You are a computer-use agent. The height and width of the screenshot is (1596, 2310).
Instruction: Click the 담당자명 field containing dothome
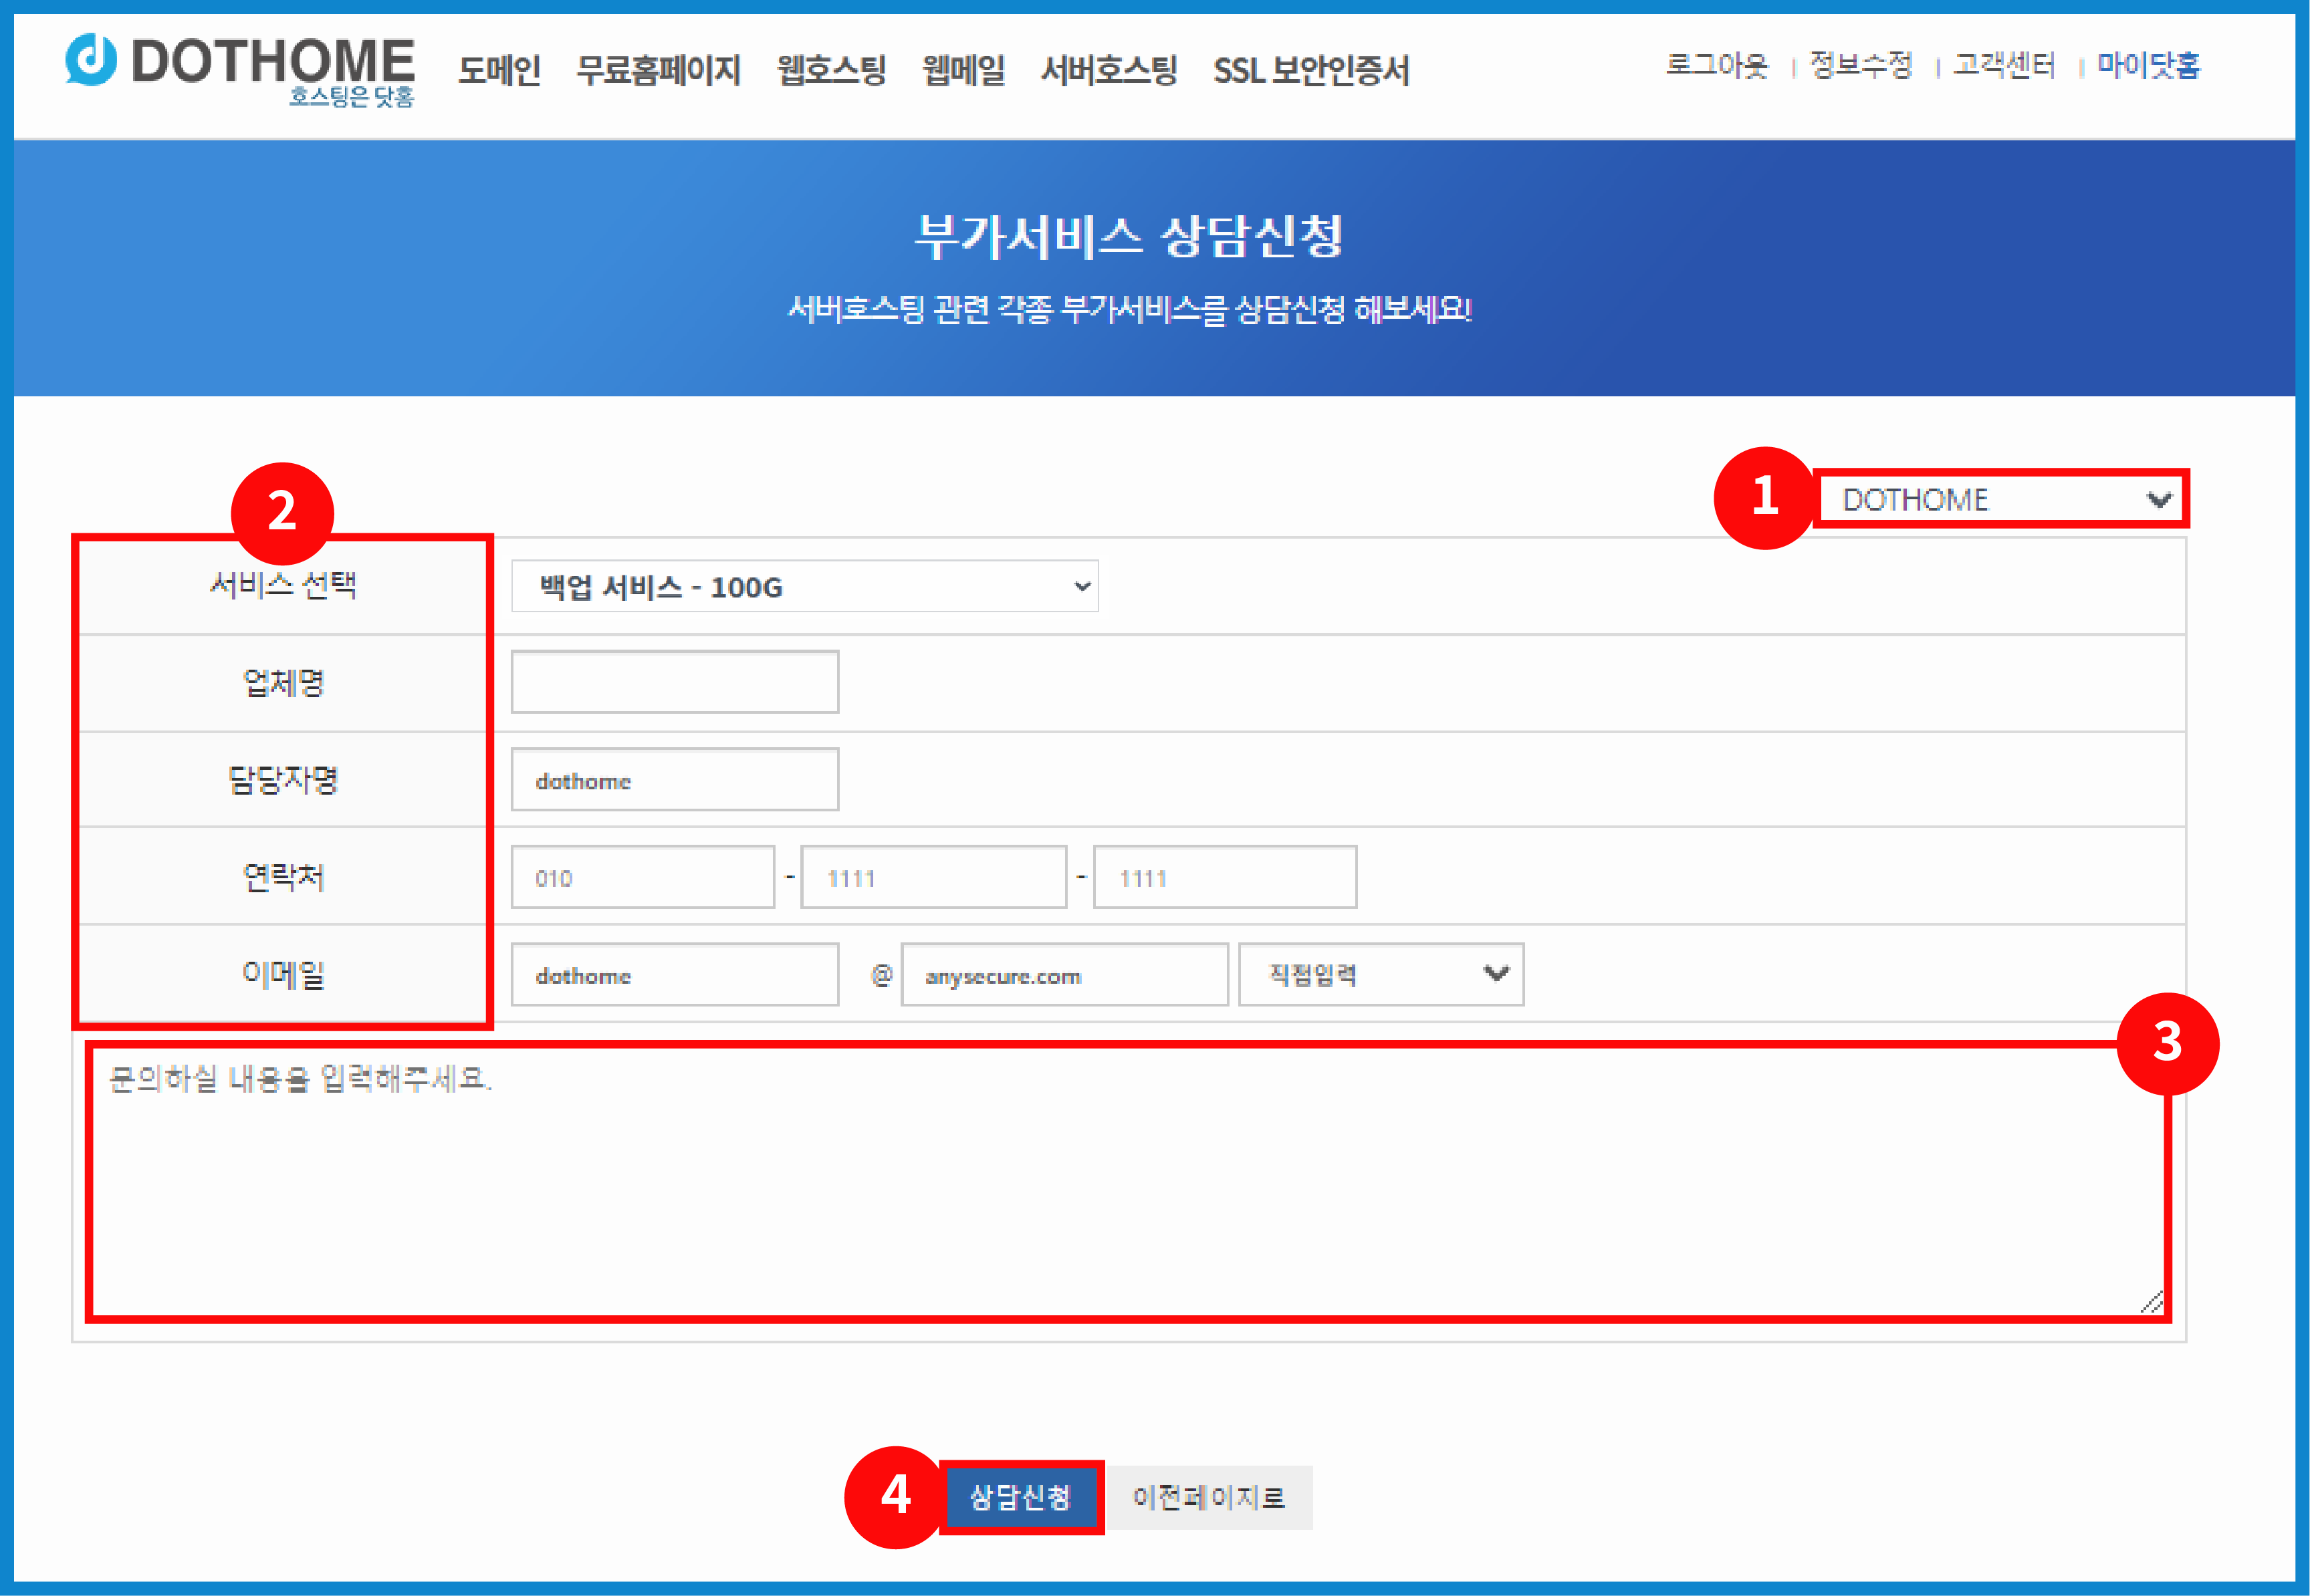[x=675, y=780]
